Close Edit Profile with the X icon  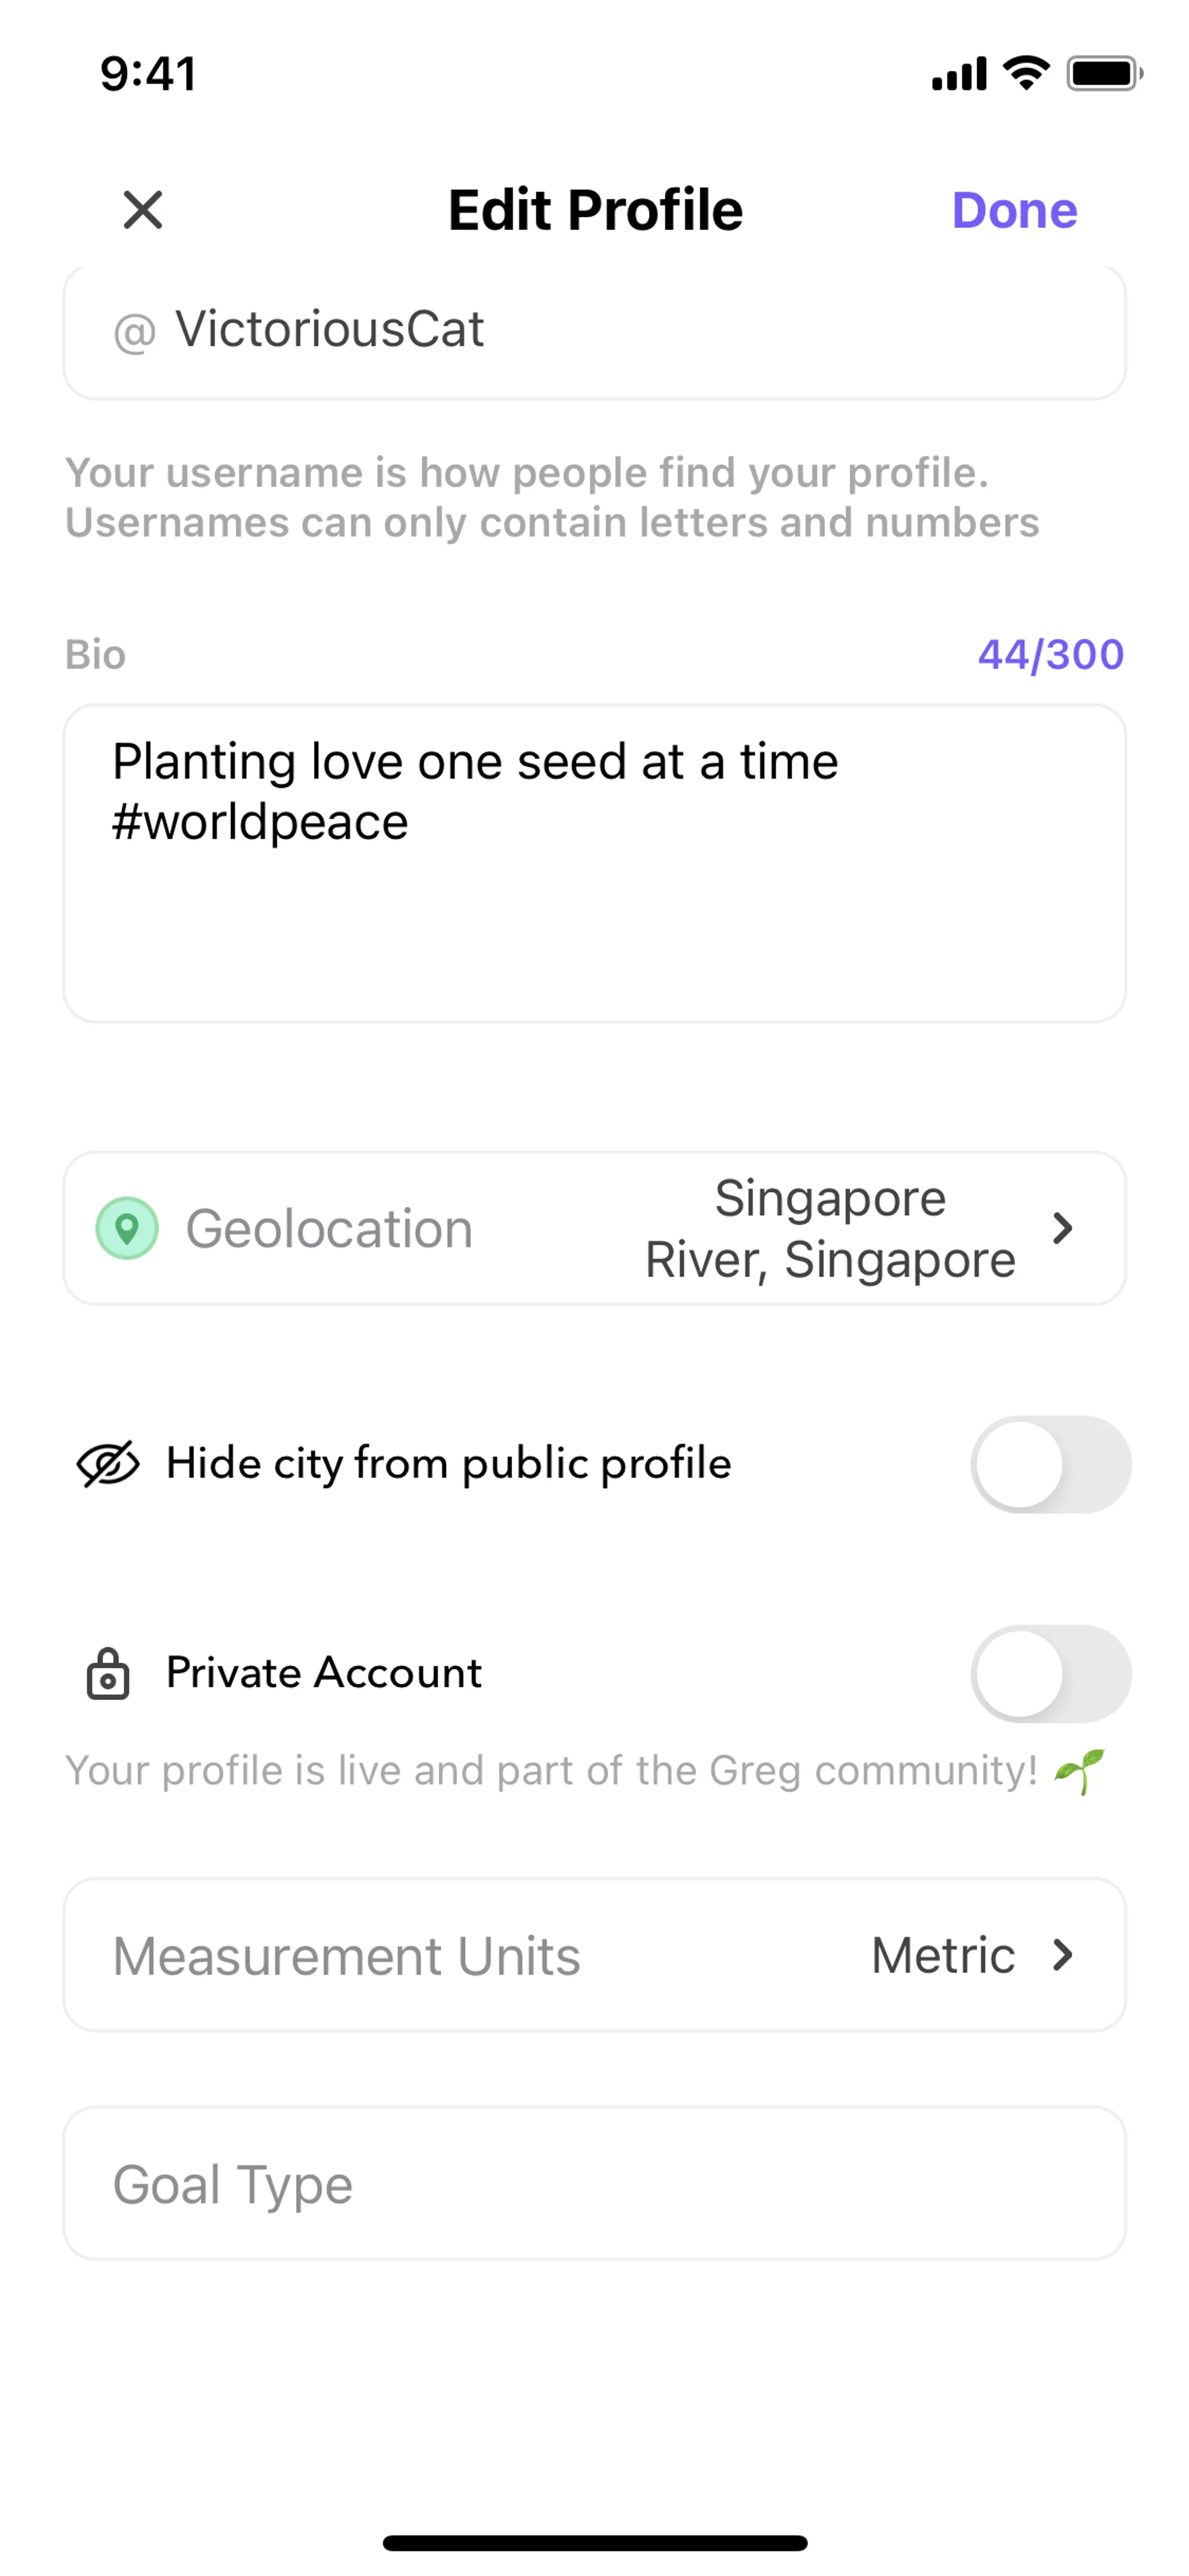tap(143, 210)
